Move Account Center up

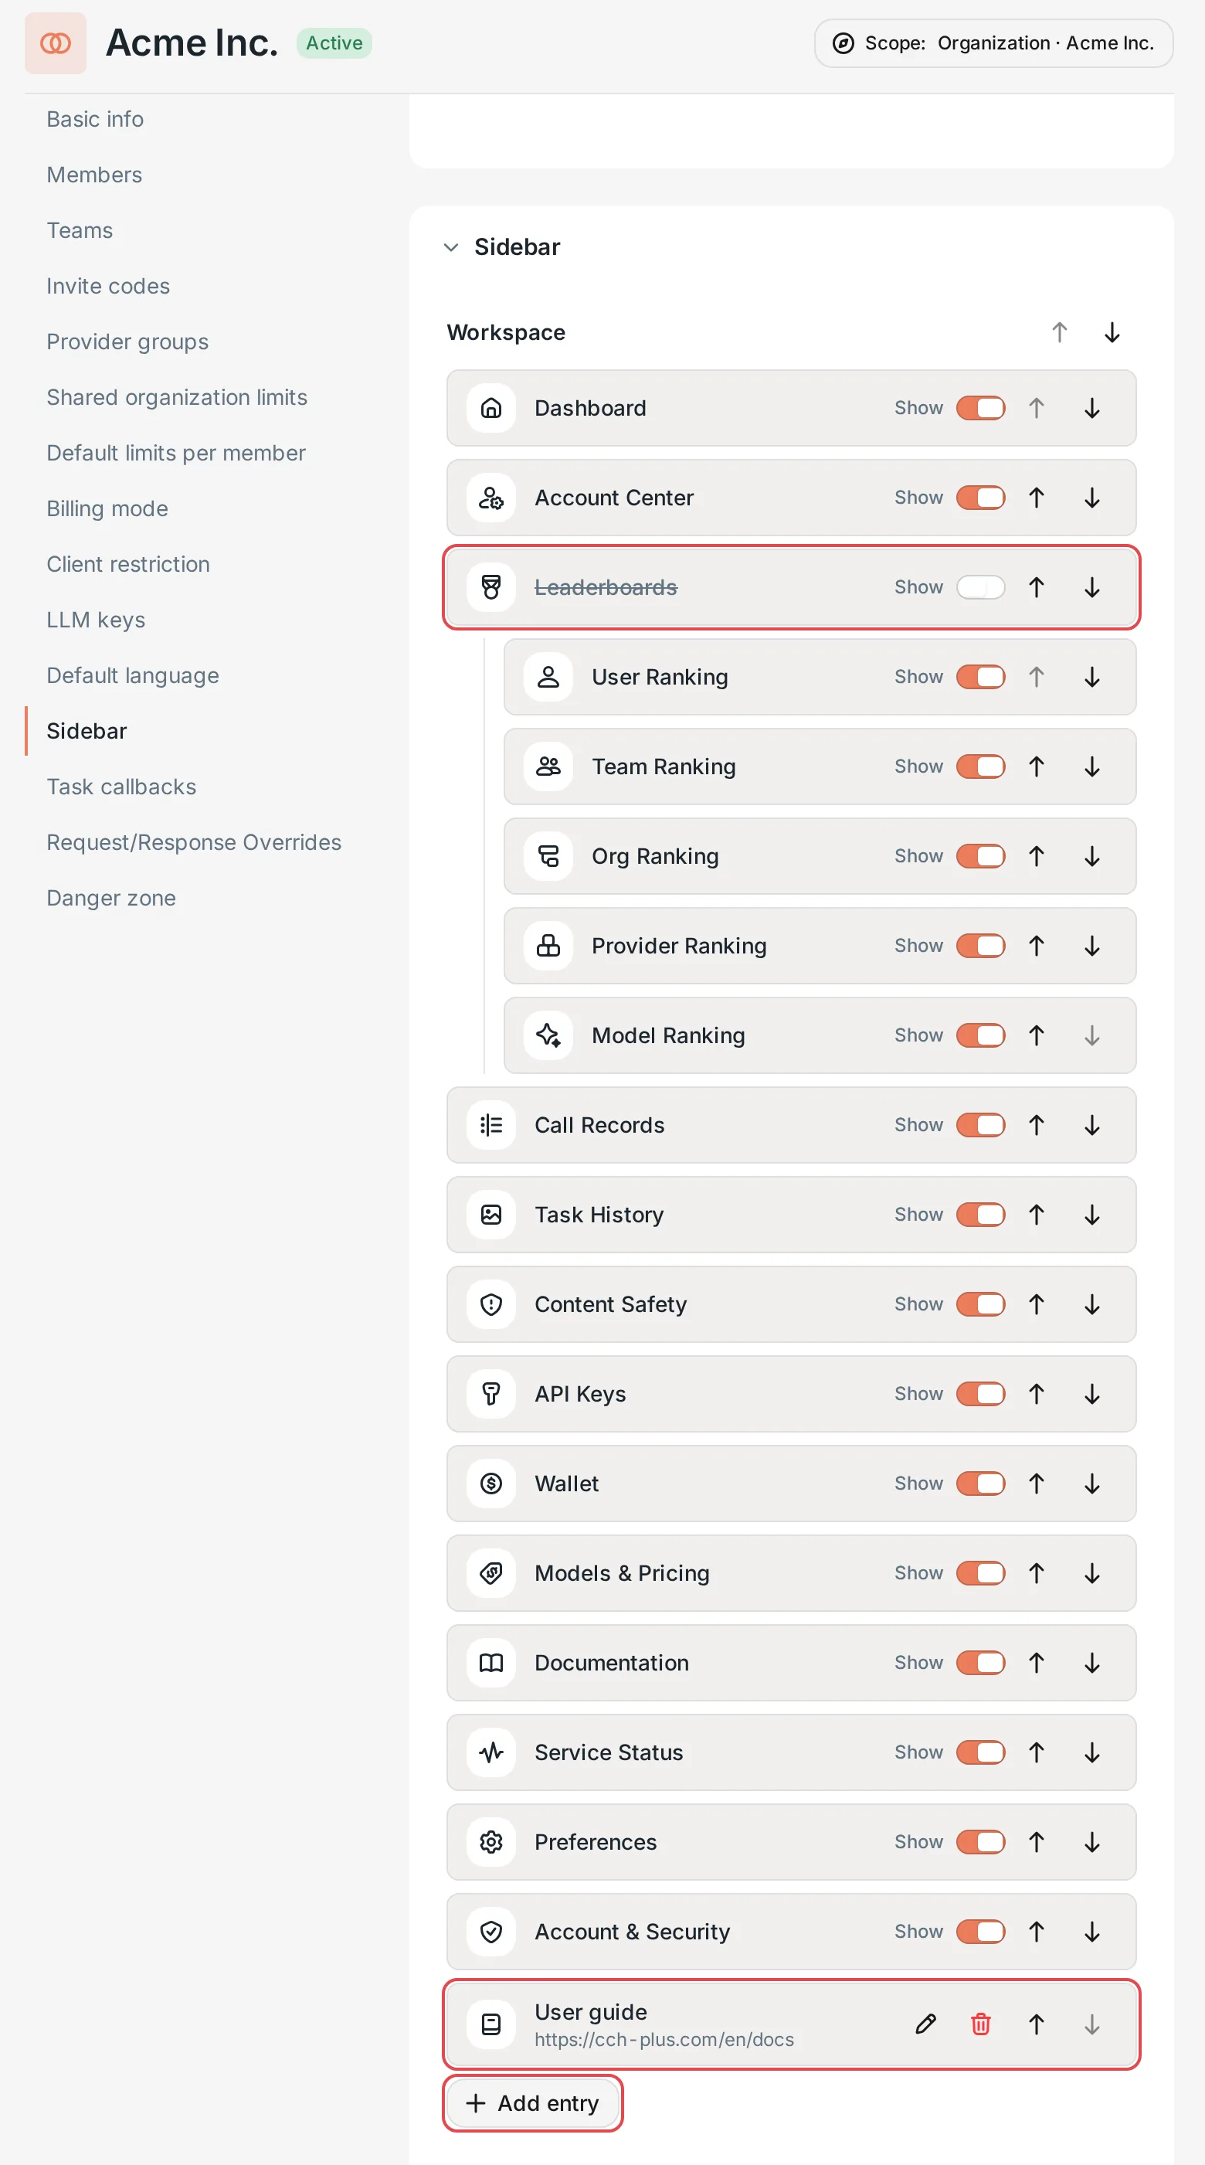pos(1036,498)
